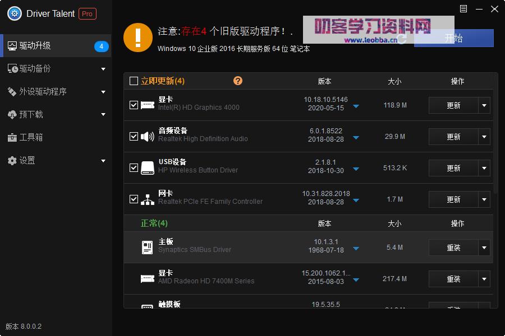The height and width of the screenshot is (336, 505).
Task: Click the 外设驱动程序 peripheral icon in the sidebar
Action: [12, 92]
